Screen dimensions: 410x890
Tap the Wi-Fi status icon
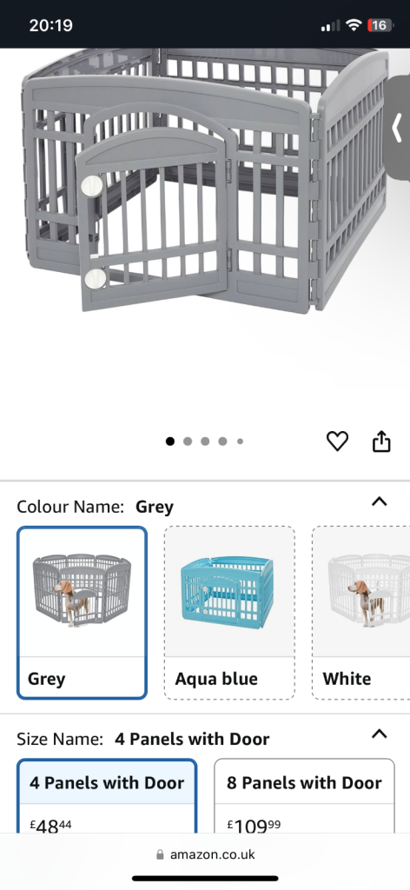[x=354, y=25]
